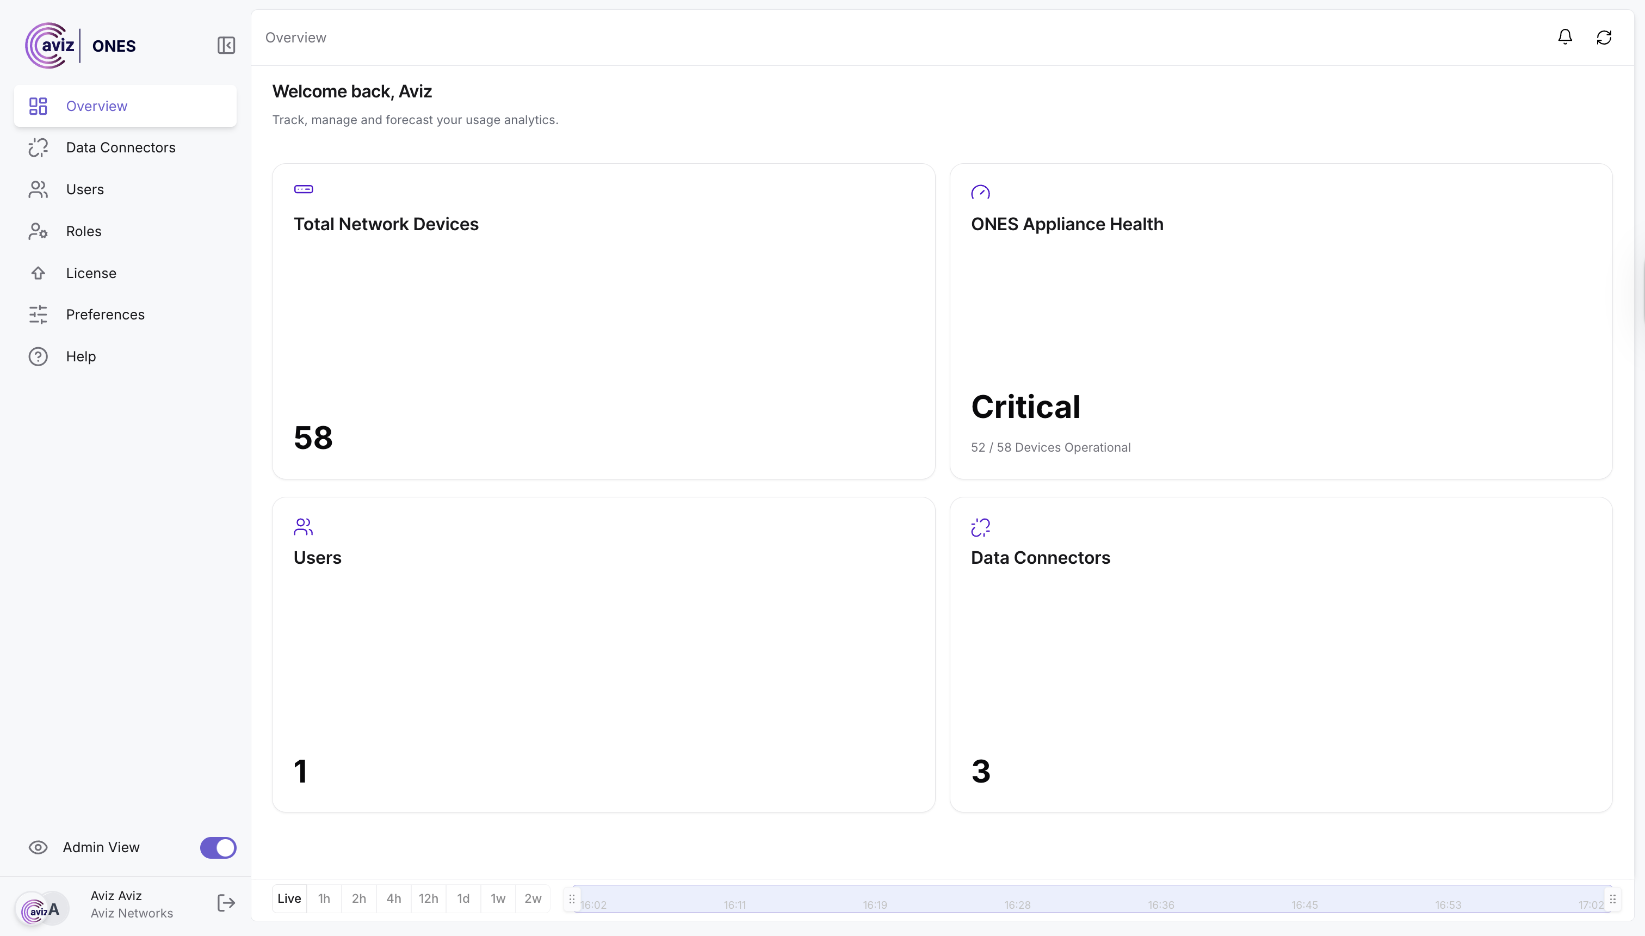Open the Total Network Devices card
This screenshot has height=936, width=1645.
[x=603, y=321]
